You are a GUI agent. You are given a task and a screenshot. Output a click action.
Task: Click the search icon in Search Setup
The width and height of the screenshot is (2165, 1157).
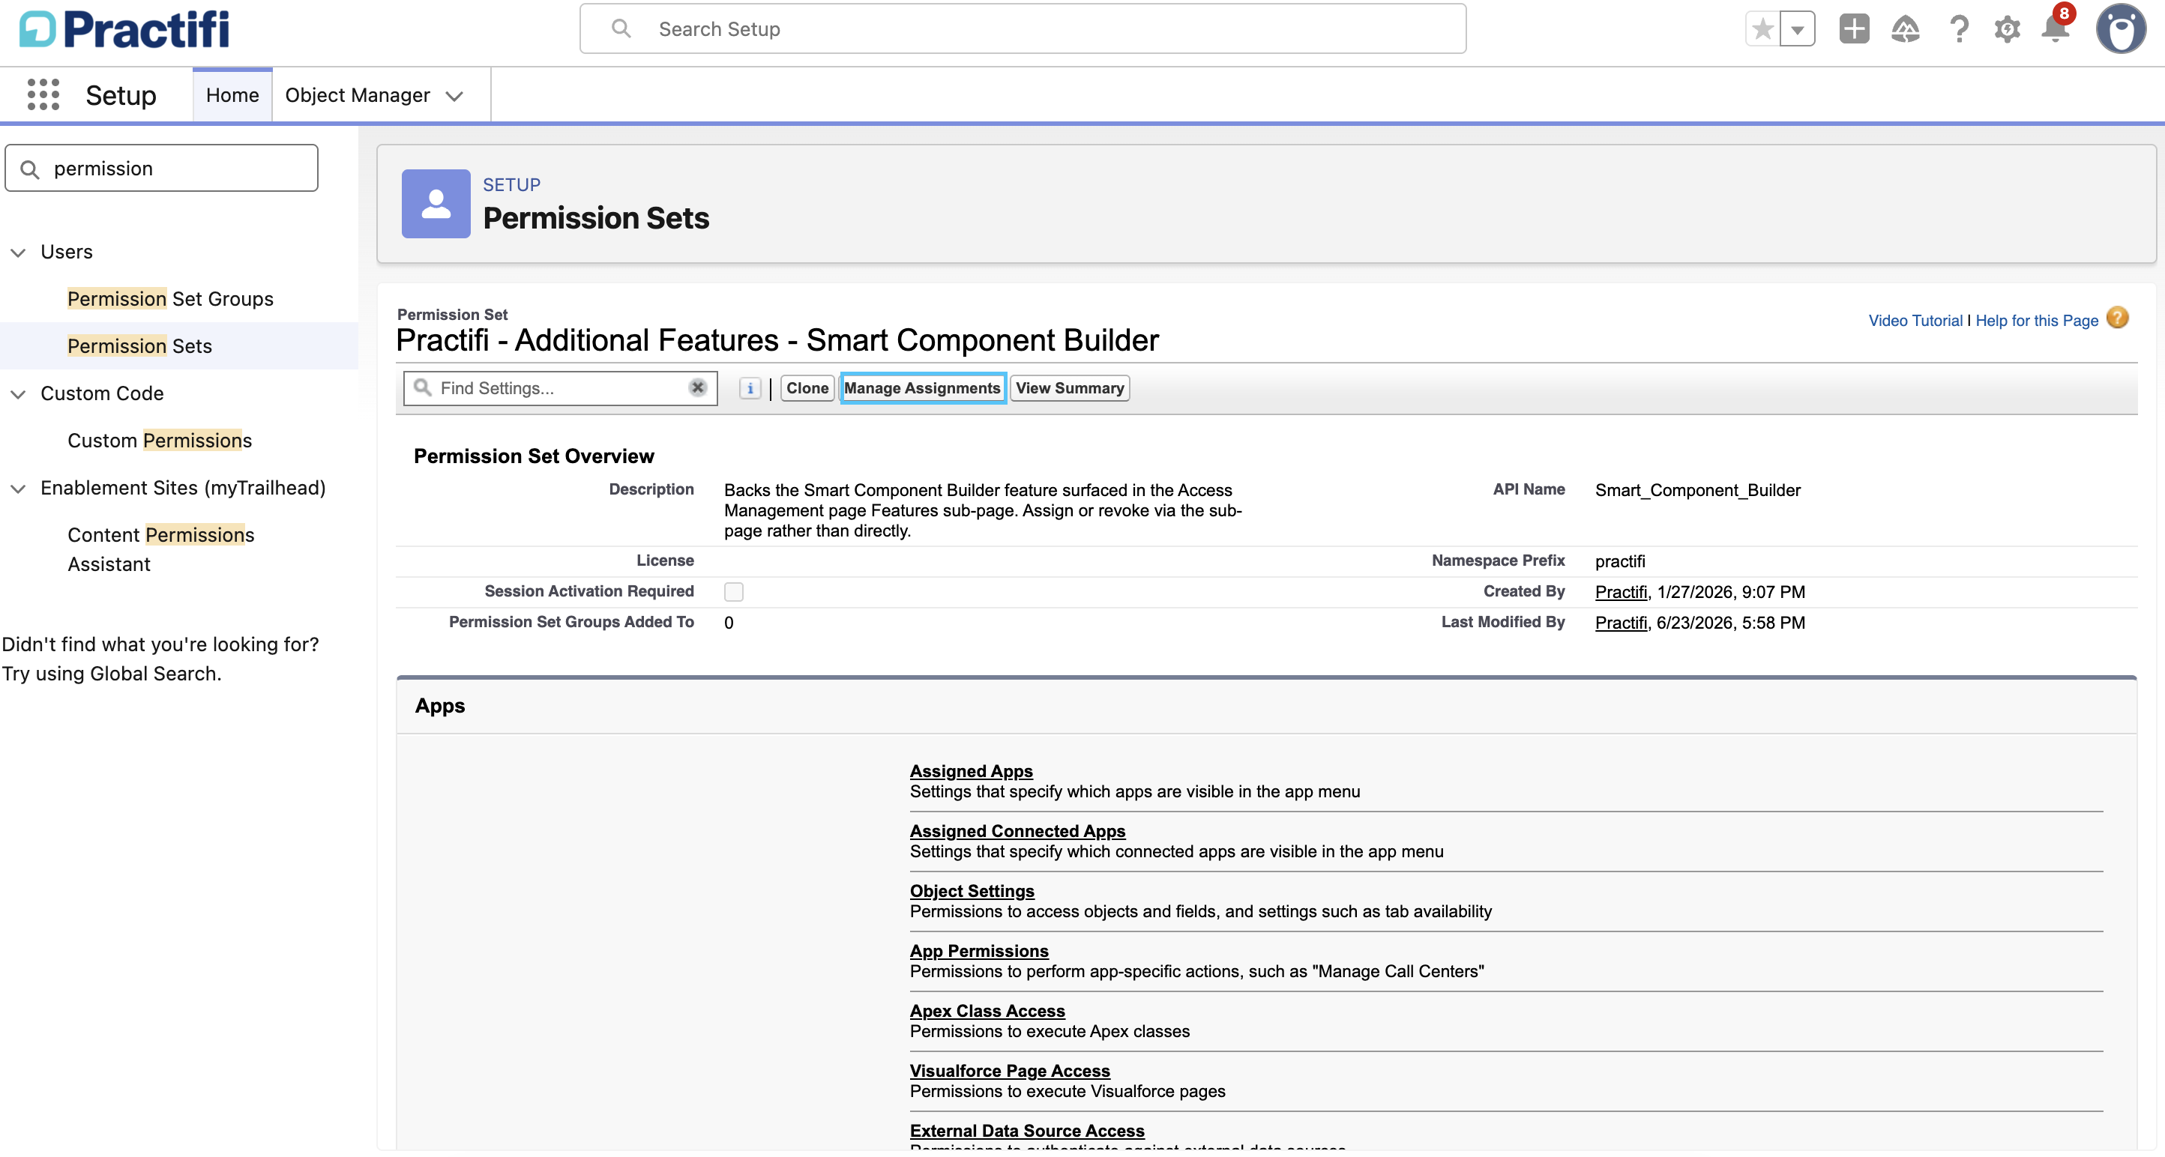[x=621, y=29]
